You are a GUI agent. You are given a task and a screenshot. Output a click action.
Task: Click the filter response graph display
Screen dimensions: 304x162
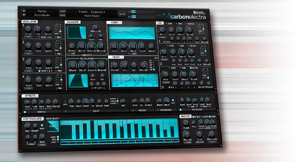pos(135,80)
